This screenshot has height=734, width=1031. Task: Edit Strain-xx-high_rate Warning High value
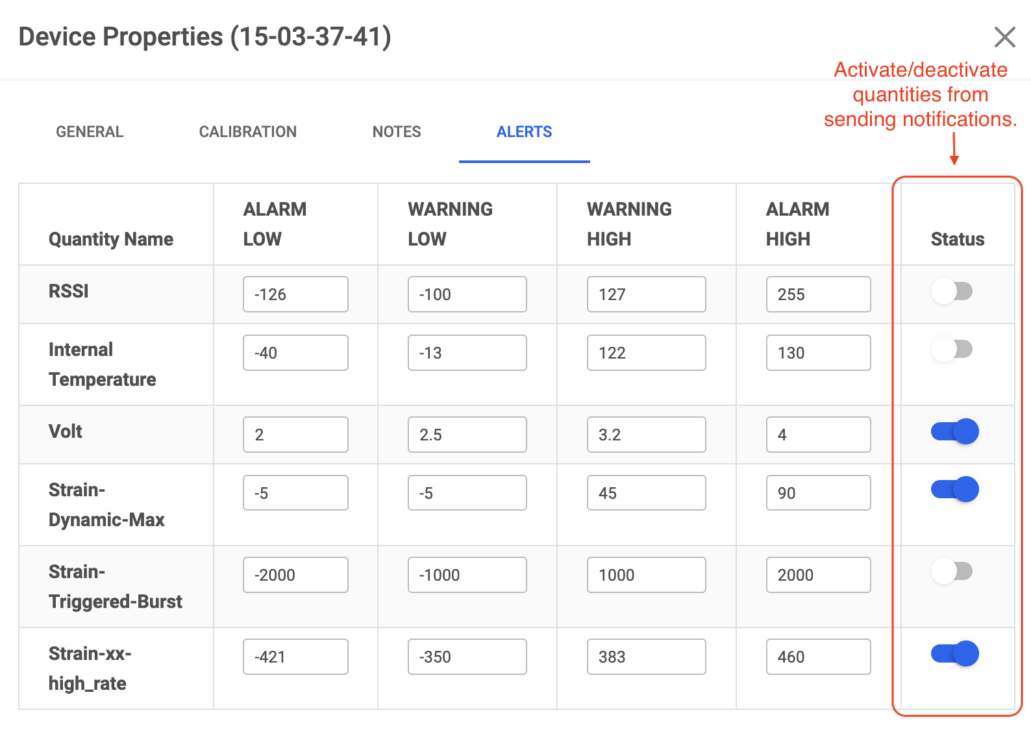pos(646,657)
